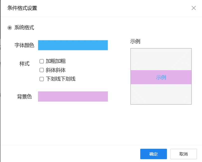Confirm settings with the 确定 button
Viewport: 202px width, 162px height.
click(x=154, y=154)
